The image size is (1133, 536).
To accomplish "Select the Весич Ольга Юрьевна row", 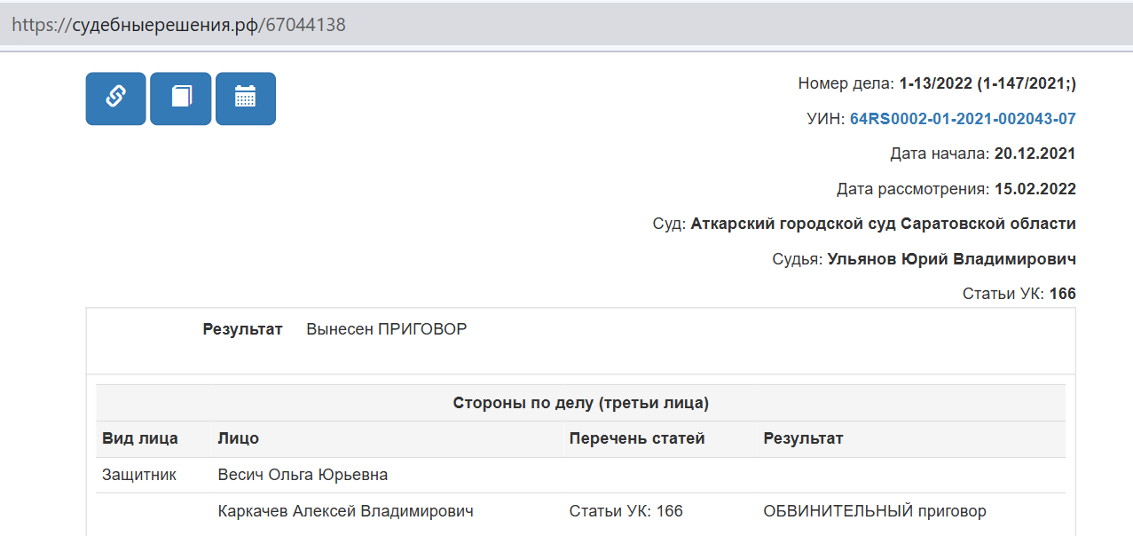I will tap(303, 475).
